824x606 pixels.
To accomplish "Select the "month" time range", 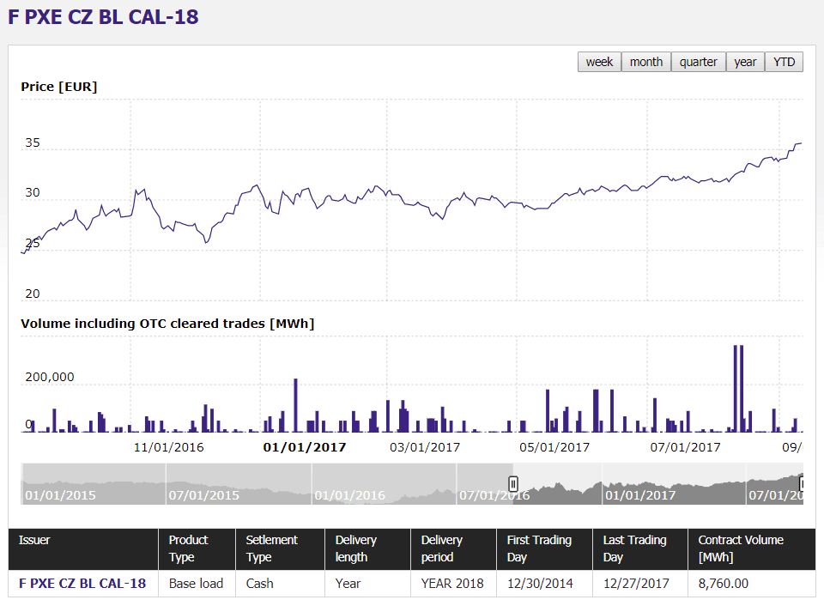I will (645, 61).
